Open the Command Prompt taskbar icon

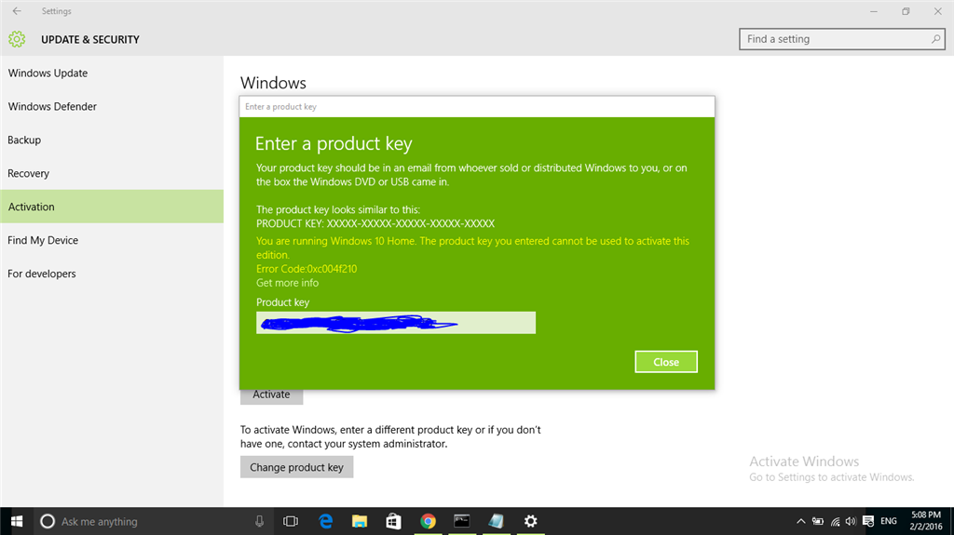(462, 521)
